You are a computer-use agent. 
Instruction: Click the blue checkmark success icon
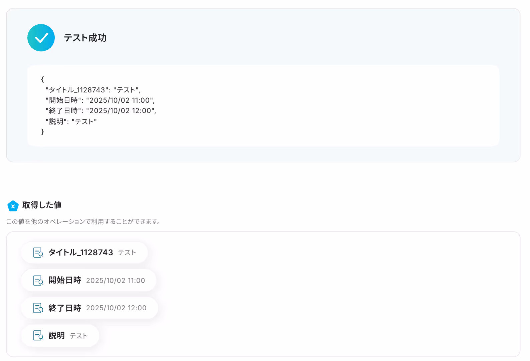coord(41,38)
